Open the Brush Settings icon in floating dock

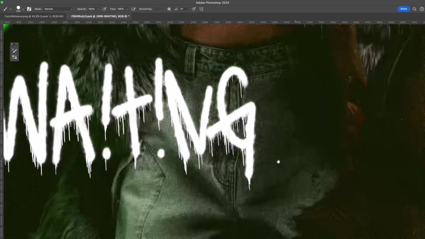[14, 57]
